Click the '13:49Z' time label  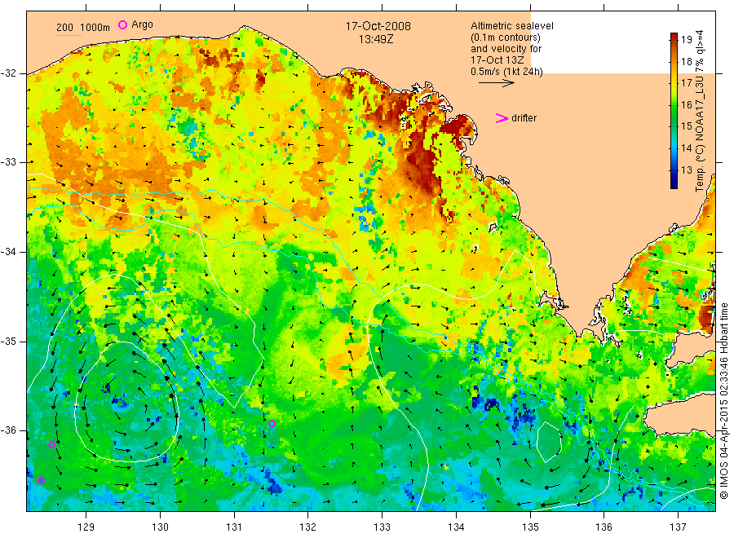pyautogui.click(x=376, y=39)
